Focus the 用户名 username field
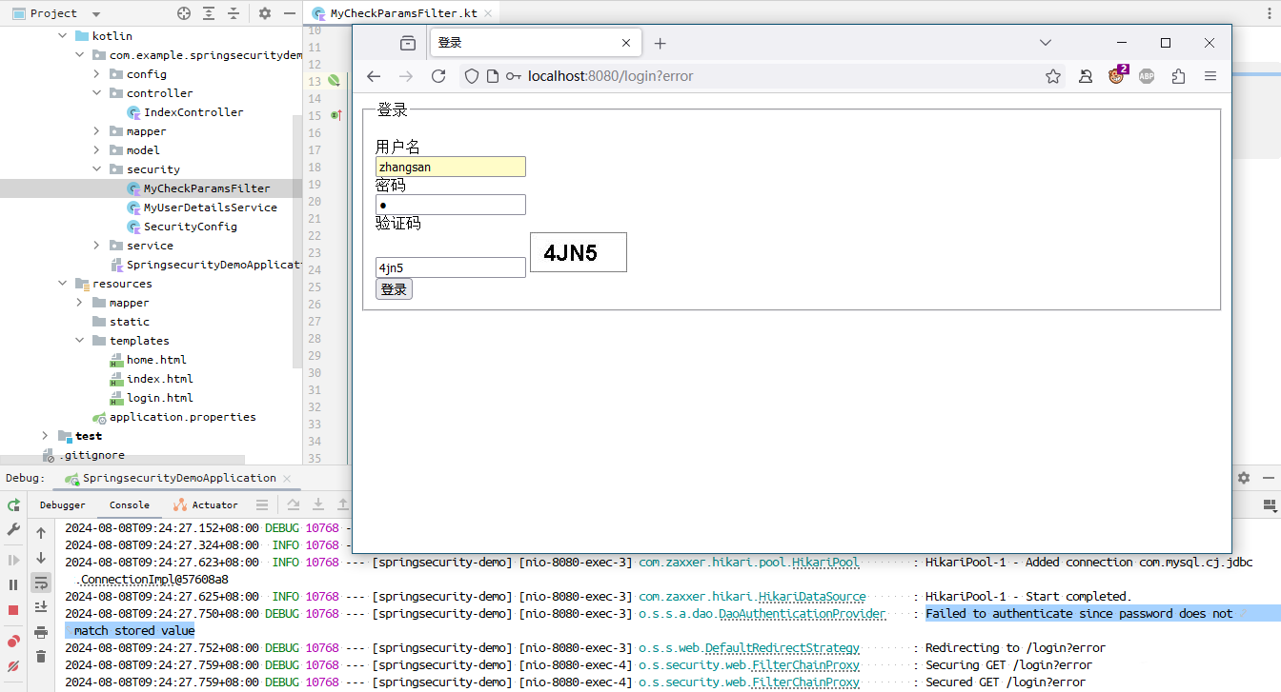1281x692 pixels. (451, 167)
